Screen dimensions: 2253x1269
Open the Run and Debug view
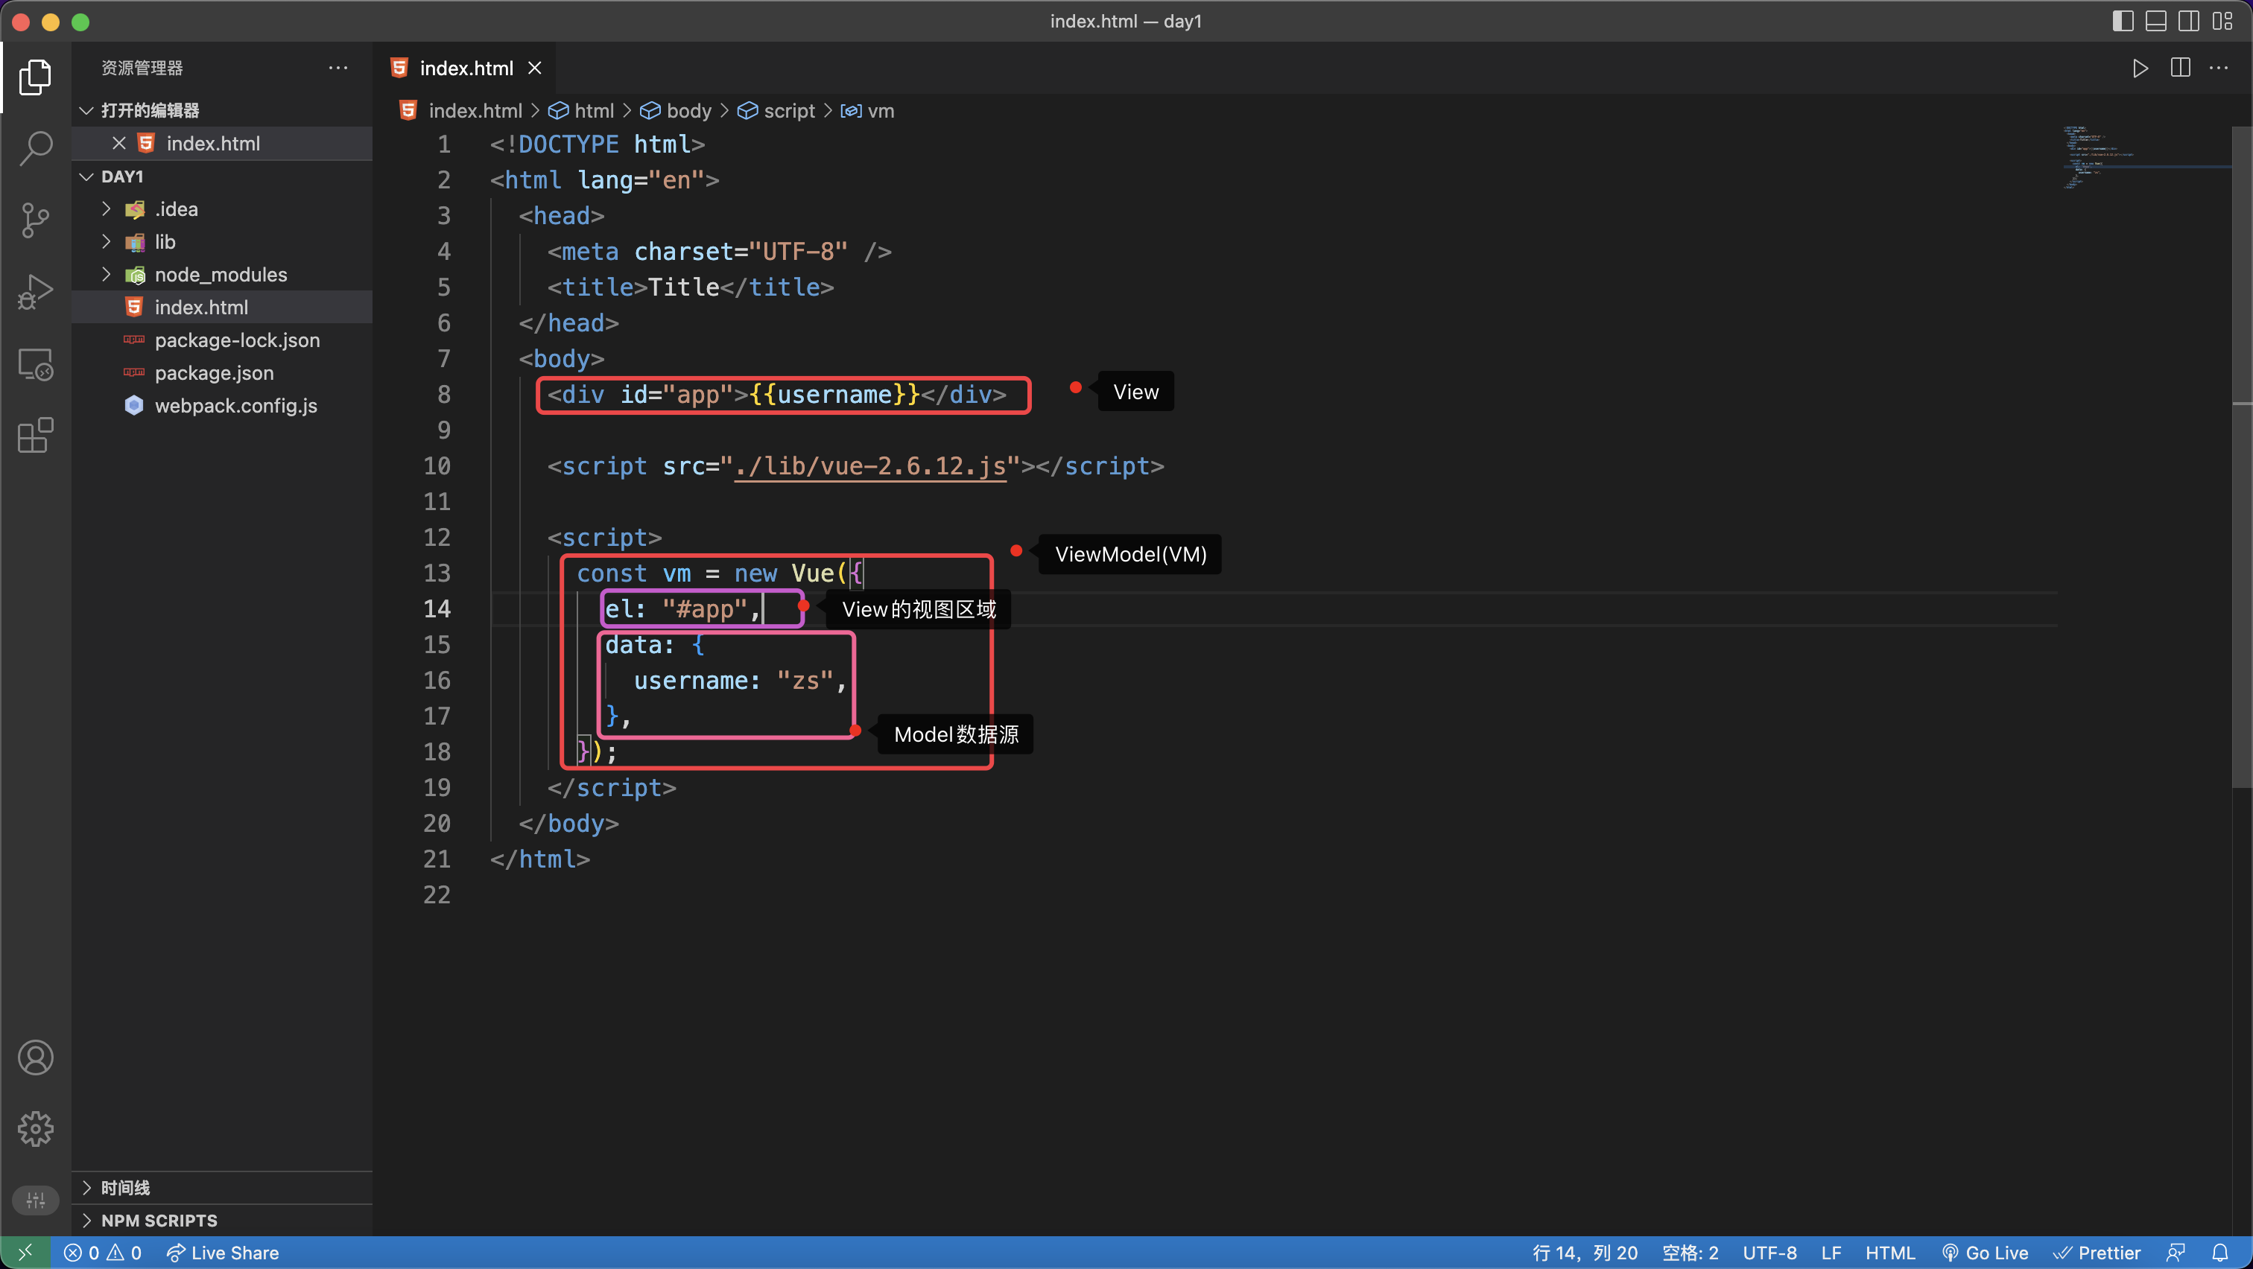click(x=35, y=291)
